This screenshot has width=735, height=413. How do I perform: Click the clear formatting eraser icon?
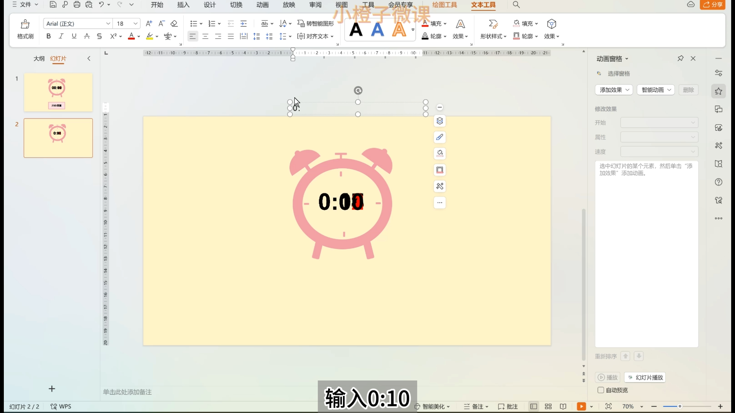click(174, 24)
